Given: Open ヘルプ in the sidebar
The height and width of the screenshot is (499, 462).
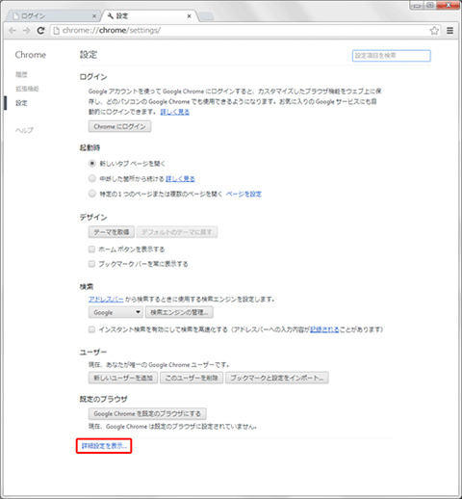Looking at the screenshot, I should tap(24, 130).
